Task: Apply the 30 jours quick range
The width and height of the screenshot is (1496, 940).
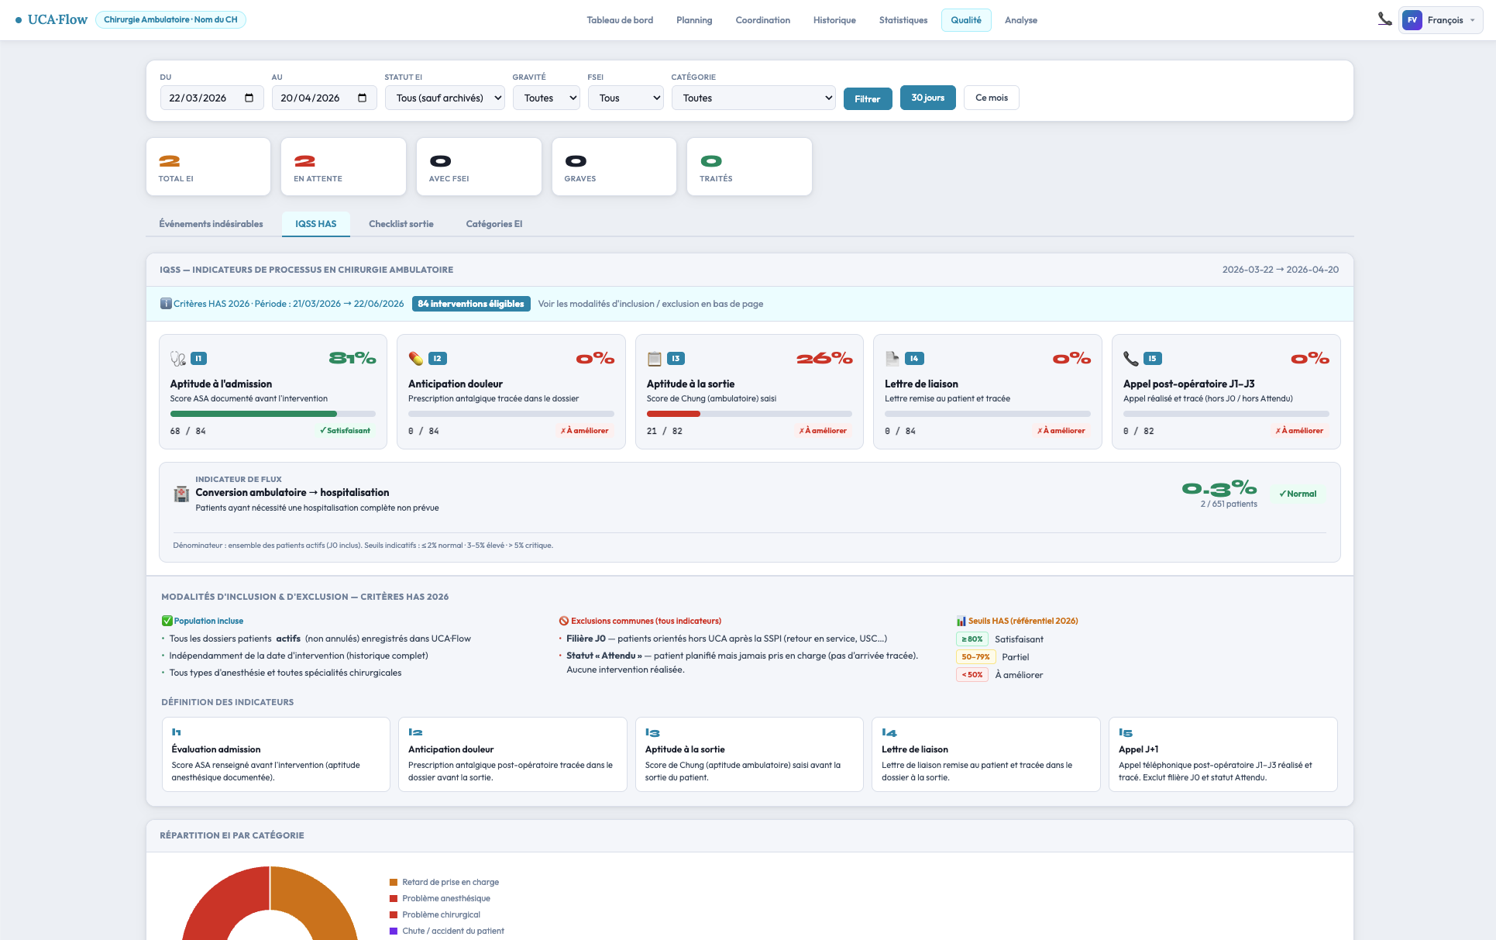Action: click(x=927, y=98)
